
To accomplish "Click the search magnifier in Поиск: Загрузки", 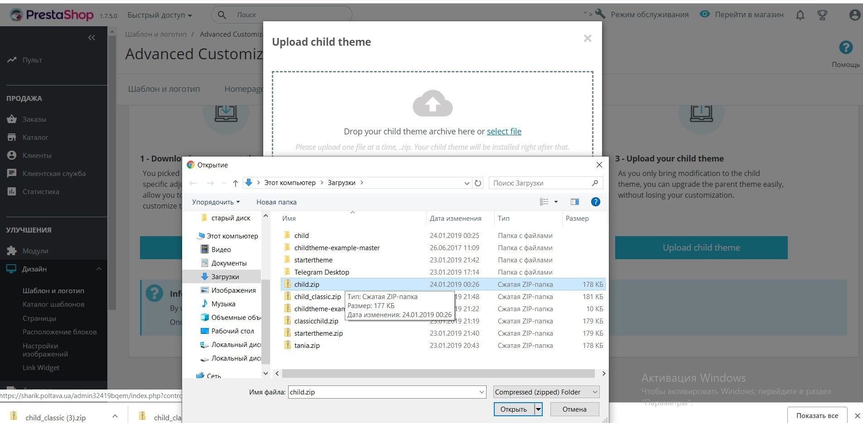I will tap(595, 183).
